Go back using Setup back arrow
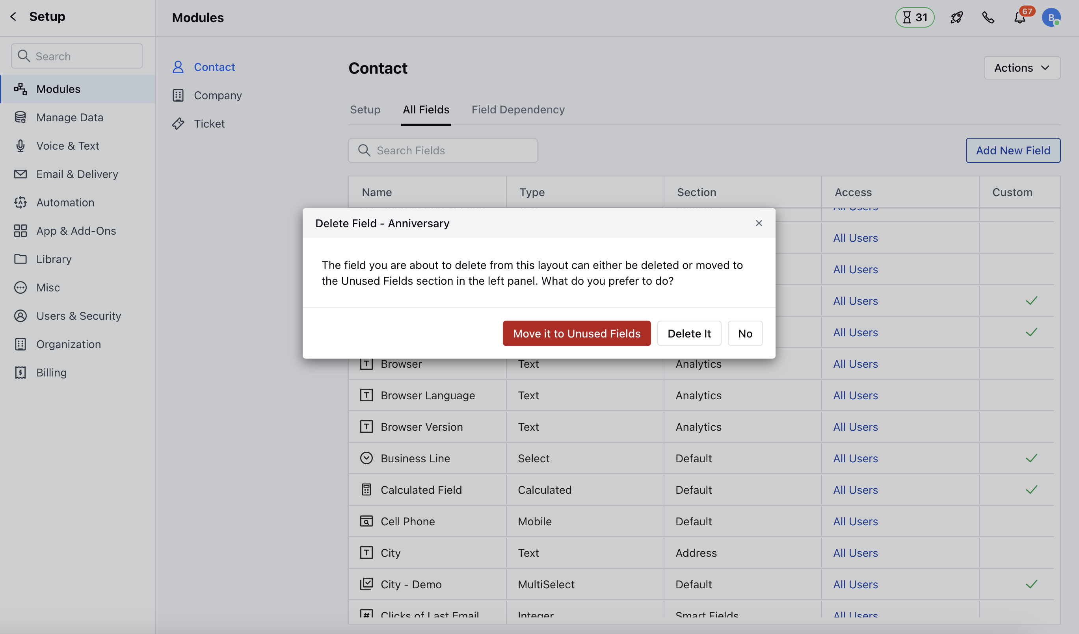The width and height of the screenshot is (1079, 634). coord(13,17)
